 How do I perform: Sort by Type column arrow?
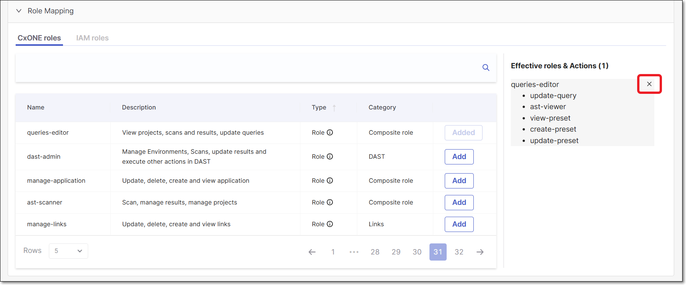point(334,108)
